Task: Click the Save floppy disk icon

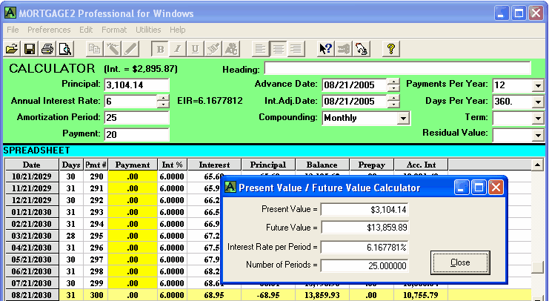Action: (x=30, y=49)
